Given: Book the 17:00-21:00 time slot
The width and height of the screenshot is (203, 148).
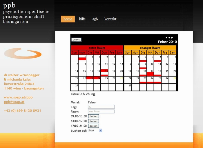Looking at the screenshot, I should (93, 126).
